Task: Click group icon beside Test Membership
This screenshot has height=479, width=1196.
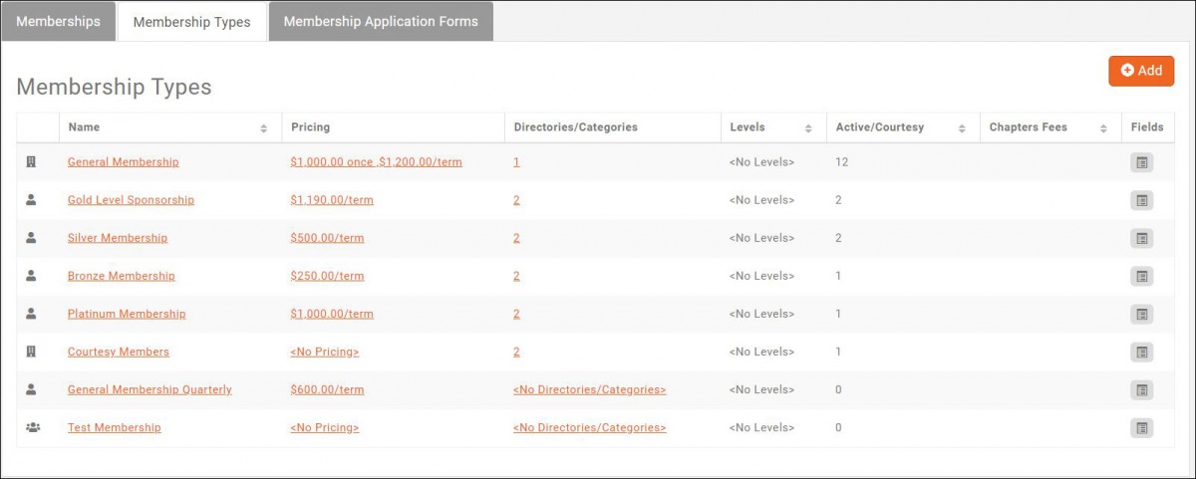Action: (x=32, y=426)
